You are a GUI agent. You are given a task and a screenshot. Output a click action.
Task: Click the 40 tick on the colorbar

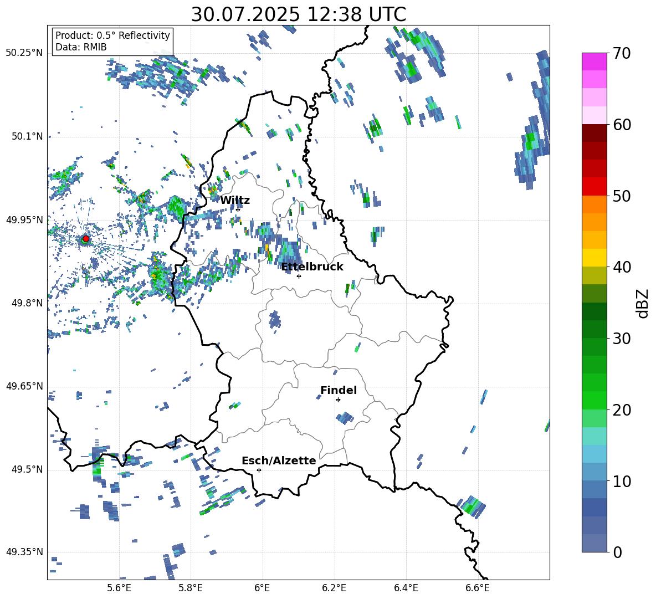pos(622,267)
